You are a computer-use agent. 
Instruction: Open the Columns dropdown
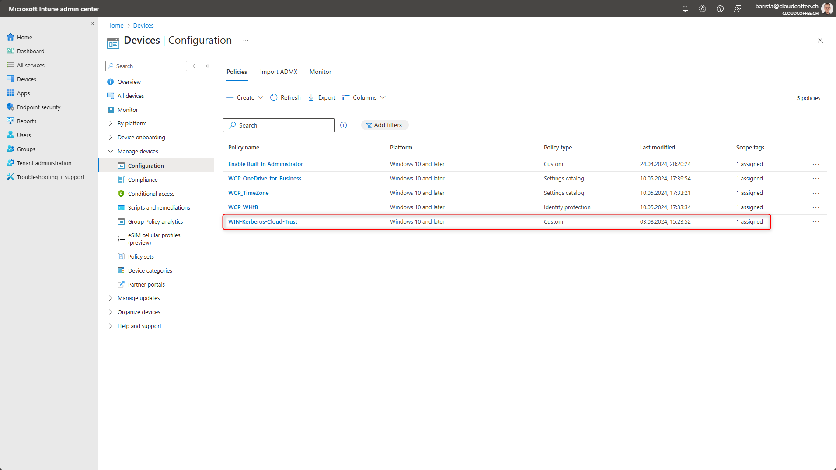coord(364,97)
